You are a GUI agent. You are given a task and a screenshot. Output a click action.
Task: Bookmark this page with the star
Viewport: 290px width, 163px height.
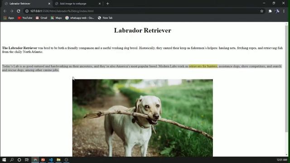point(262,11)
